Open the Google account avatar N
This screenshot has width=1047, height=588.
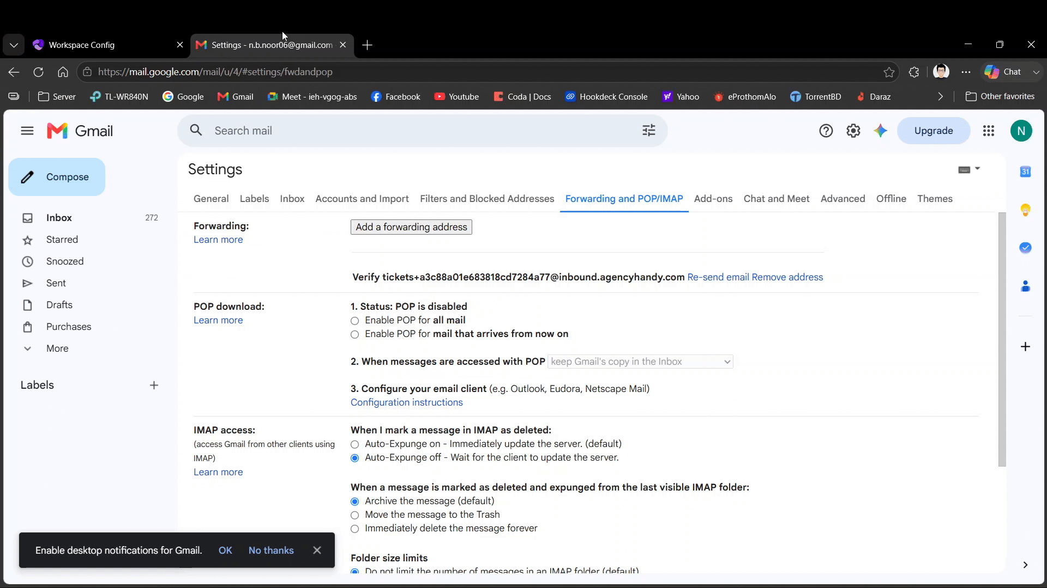[x=1021, y=131]
